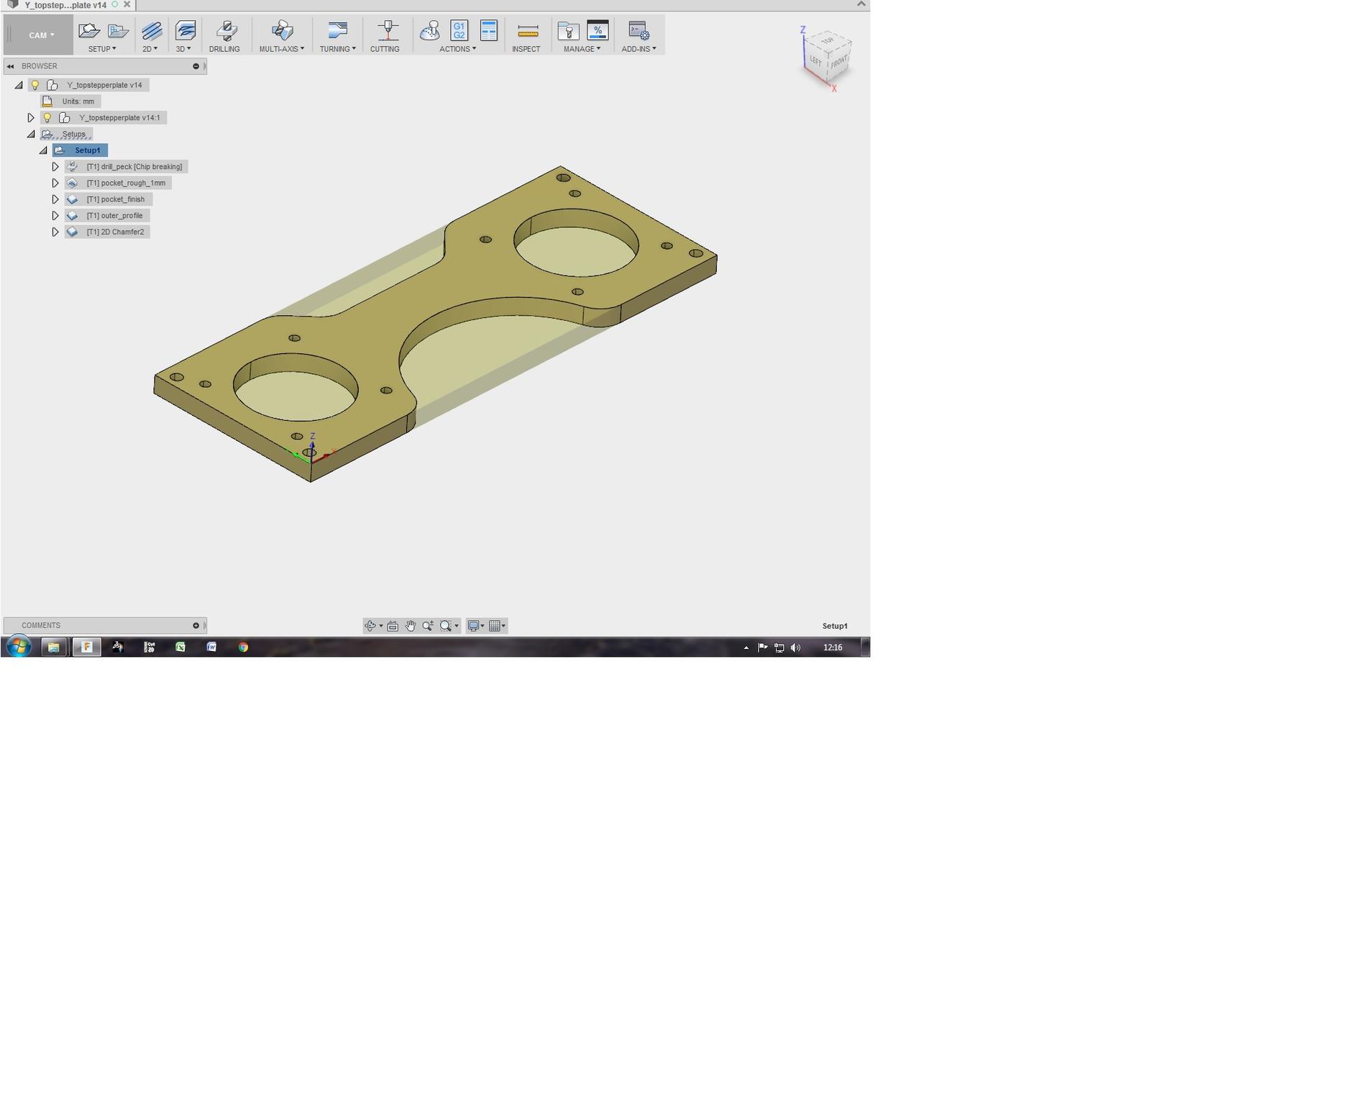Click the Cutting operation icon
Viewport: 1367px width, 1105px height.
point(388,31)
